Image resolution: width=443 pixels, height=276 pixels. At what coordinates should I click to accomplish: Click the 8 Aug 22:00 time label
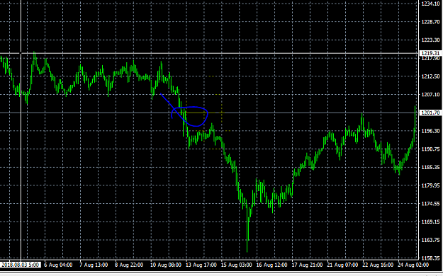coord(129,265)
